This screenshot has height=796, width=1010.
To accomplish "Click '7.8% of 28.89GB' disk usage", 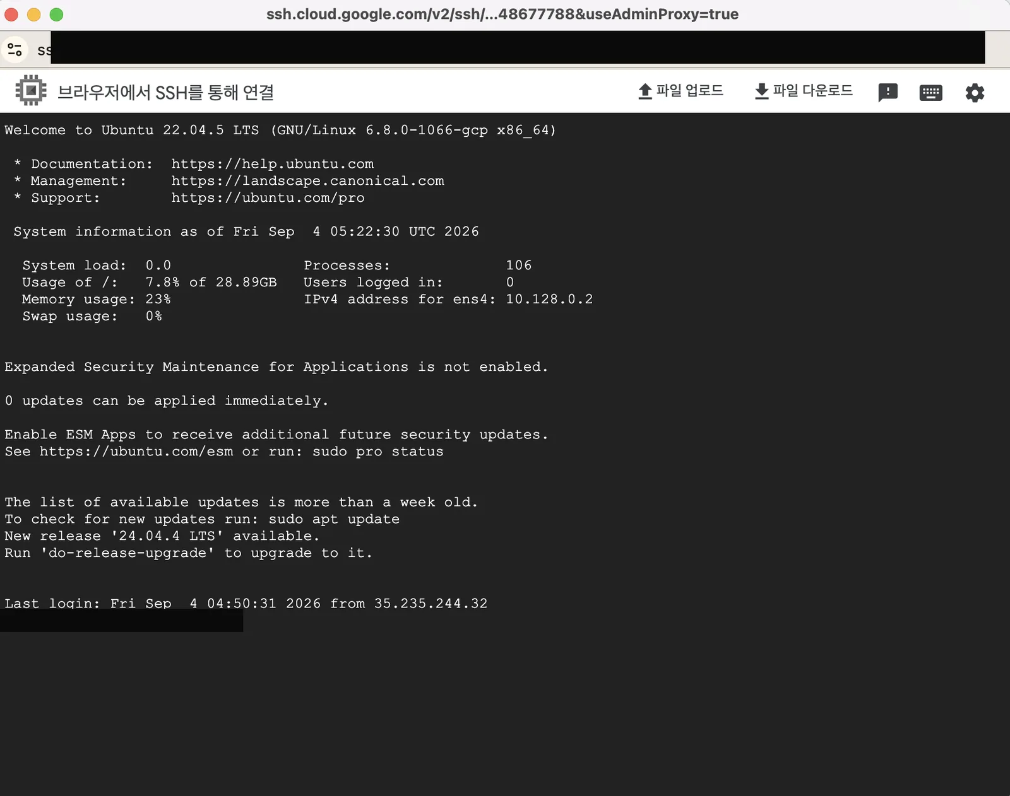I will point(211,283).
